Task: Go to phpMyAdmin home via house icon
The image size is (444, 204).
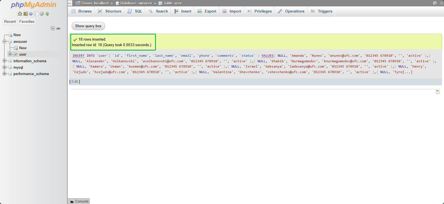Action: [20, 14]
